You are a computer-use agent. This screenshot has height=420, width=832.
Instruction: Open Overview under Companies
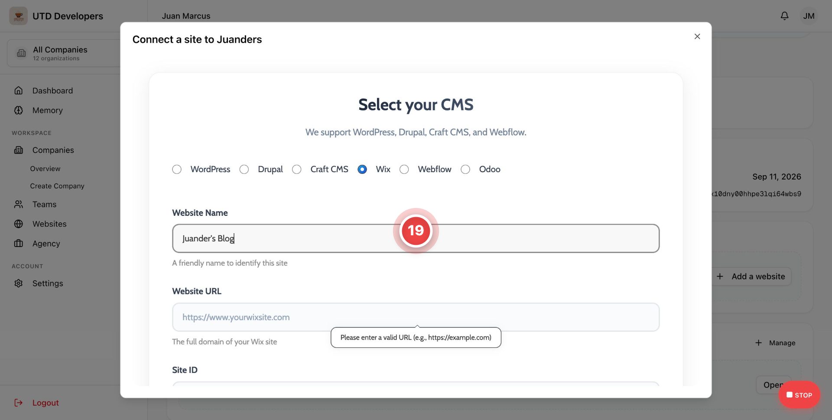coord(45,169)
